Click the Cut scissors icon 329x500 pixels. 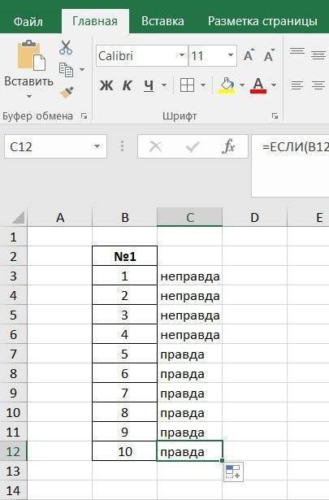pos(66,47)
